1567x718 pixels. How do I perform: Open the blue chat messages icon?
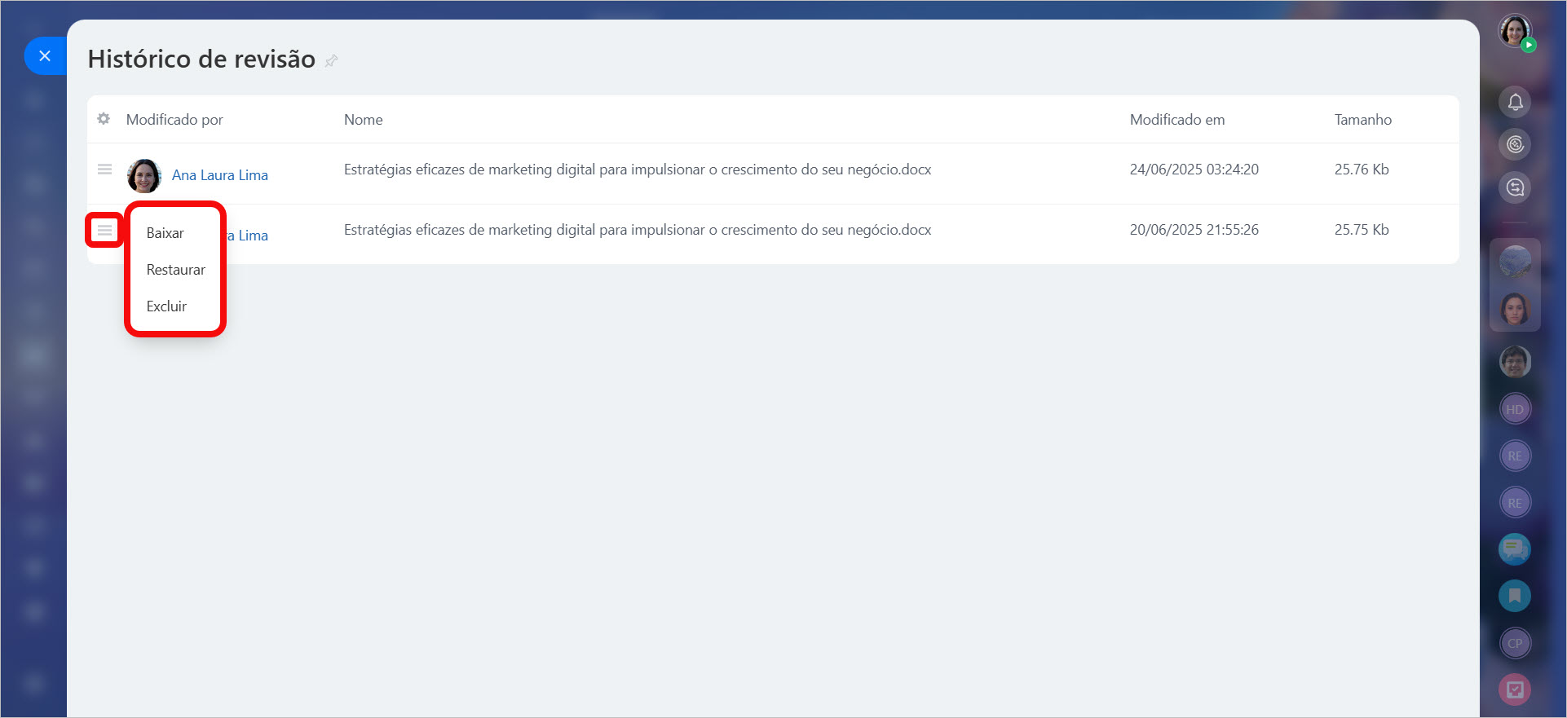(1515, 549)
